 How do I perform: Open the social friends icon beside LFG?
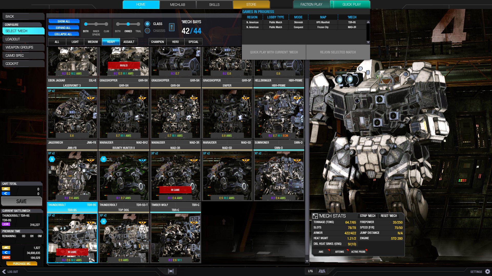322,271
